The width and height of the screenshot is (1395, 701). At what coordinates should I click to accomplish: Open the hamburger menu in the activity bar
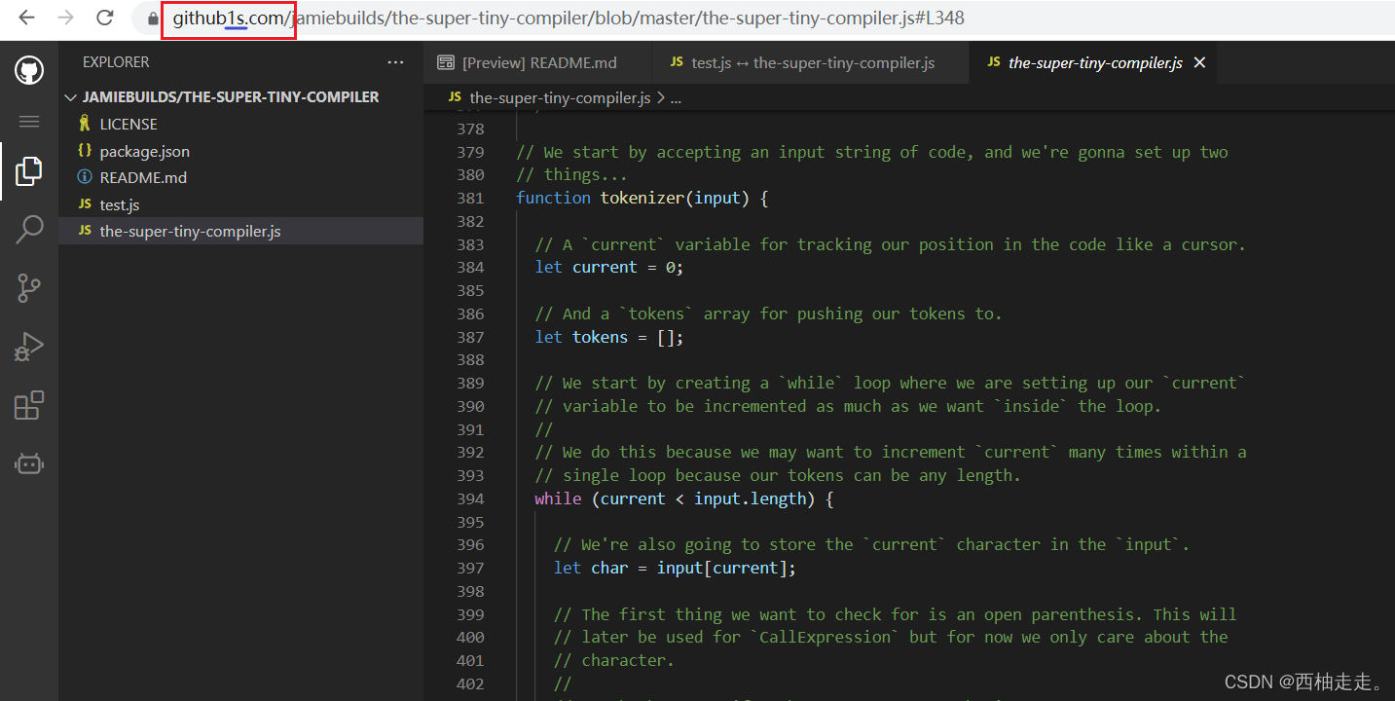click(x=29, y=122)
